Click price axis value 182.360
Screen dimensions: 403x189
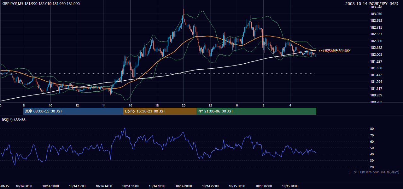pos(377,41)
